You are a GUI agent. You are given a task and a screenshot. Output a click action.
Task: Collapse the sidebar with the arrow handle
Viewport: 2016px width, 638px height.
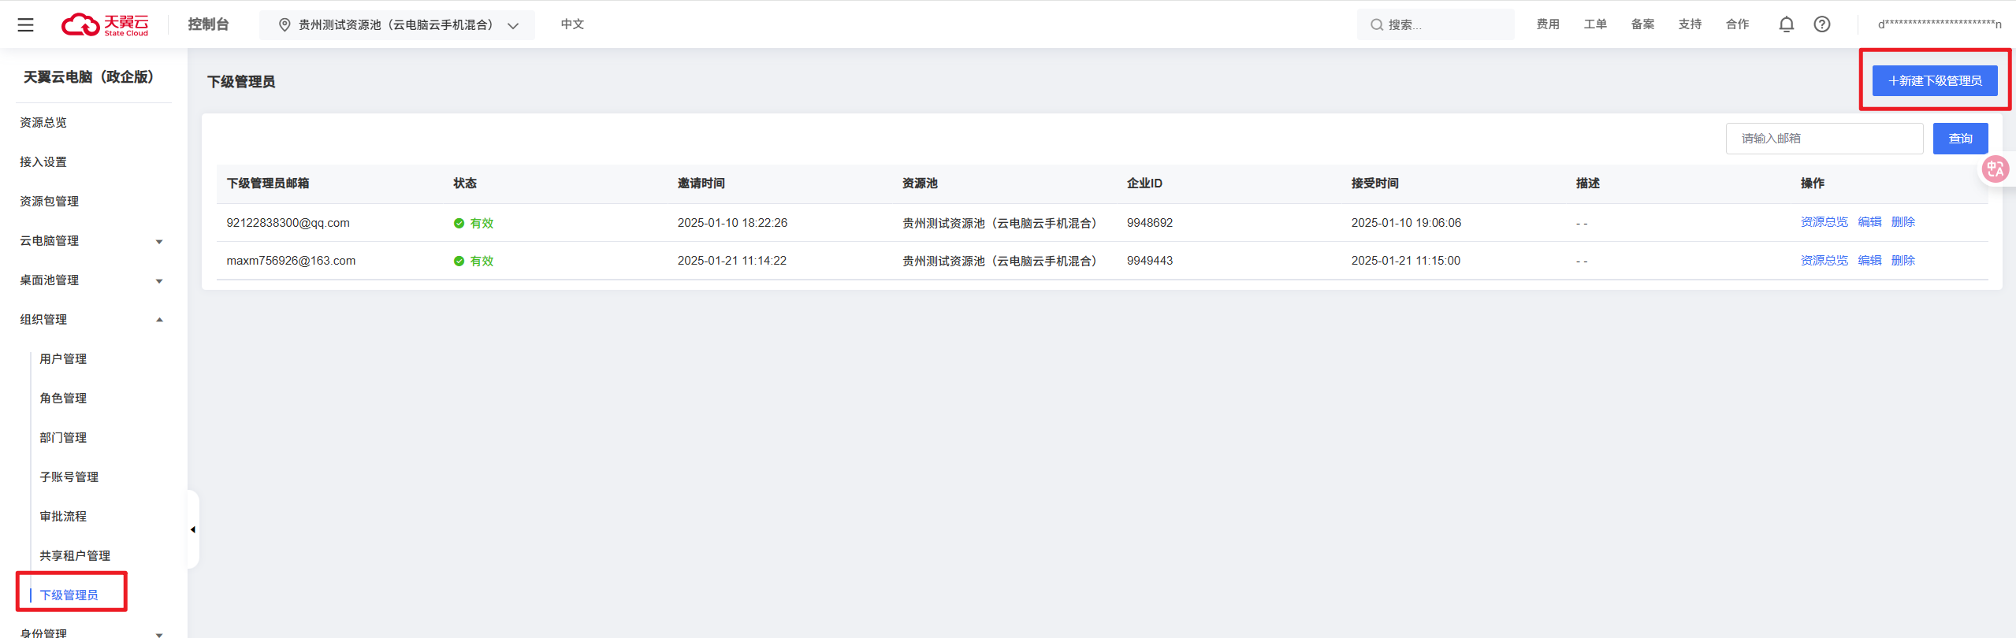tap(193, 529)
